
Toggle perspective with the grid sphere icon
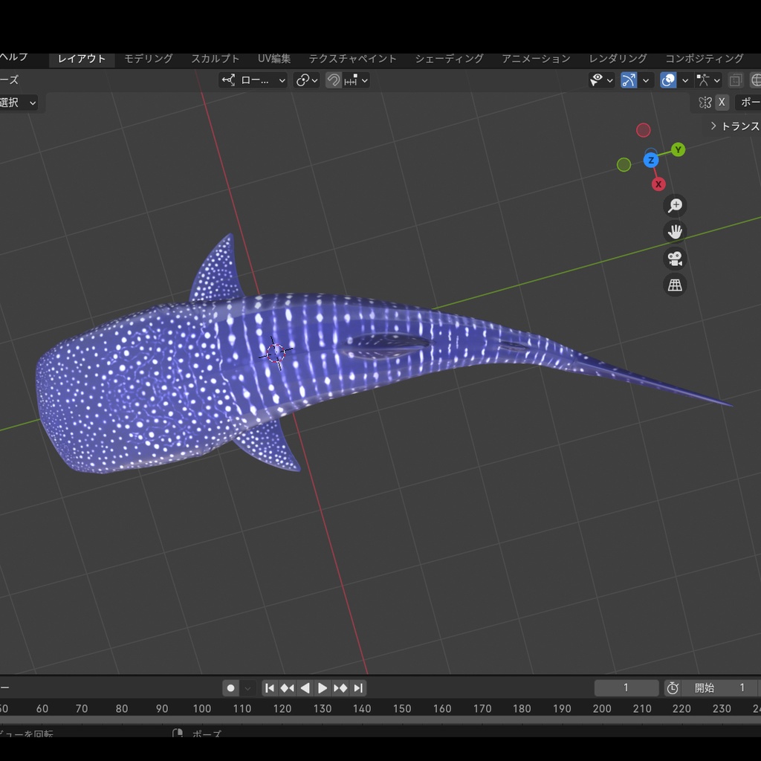pos(675,285)
